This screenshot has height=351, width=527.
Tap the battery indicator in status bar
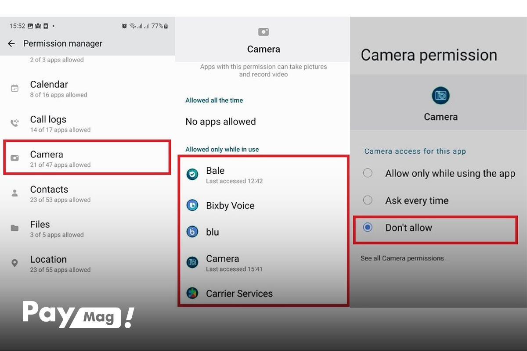pos(166,26)
